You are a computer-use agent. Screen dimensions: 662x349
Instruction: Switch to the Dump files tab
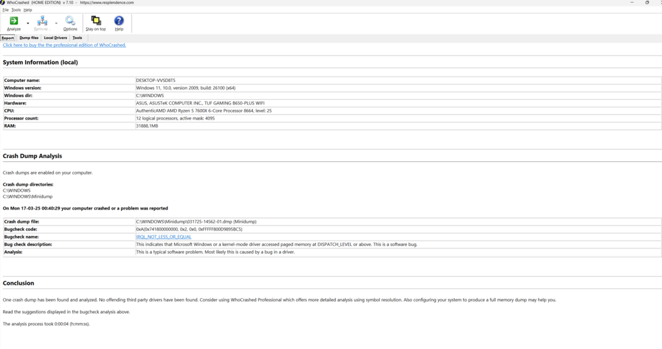pyautogui.click(x=29, y=38)
